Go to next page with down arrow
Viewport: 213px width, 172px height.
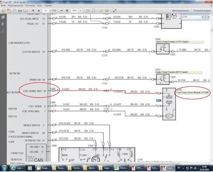[39, 10]
